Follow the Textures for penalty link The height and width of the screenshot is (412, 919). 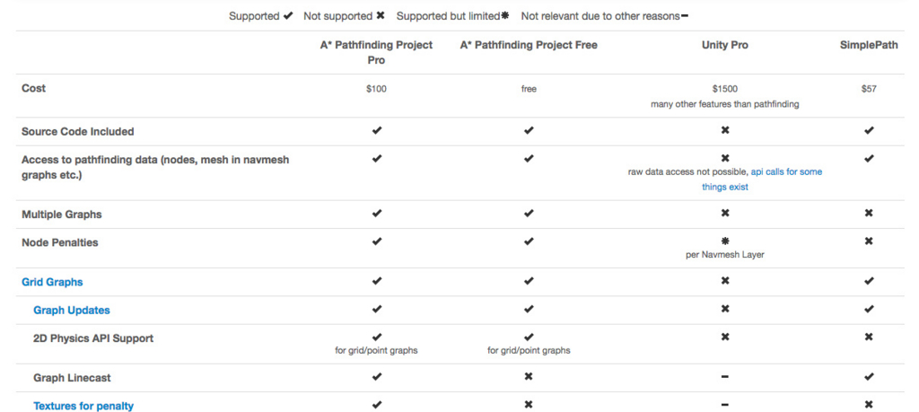pyautogui.click(x=83, y=406)
